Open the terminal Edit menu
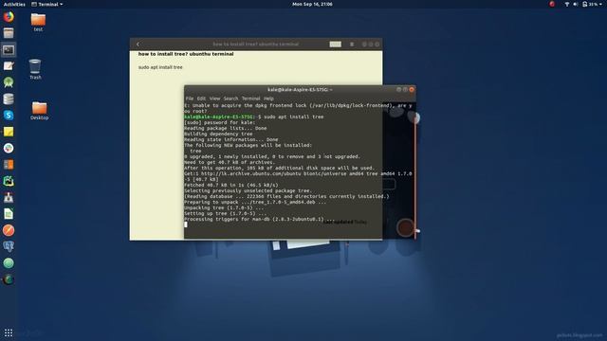Viewport: 607px width, 341px height. (x=201, y=99)
